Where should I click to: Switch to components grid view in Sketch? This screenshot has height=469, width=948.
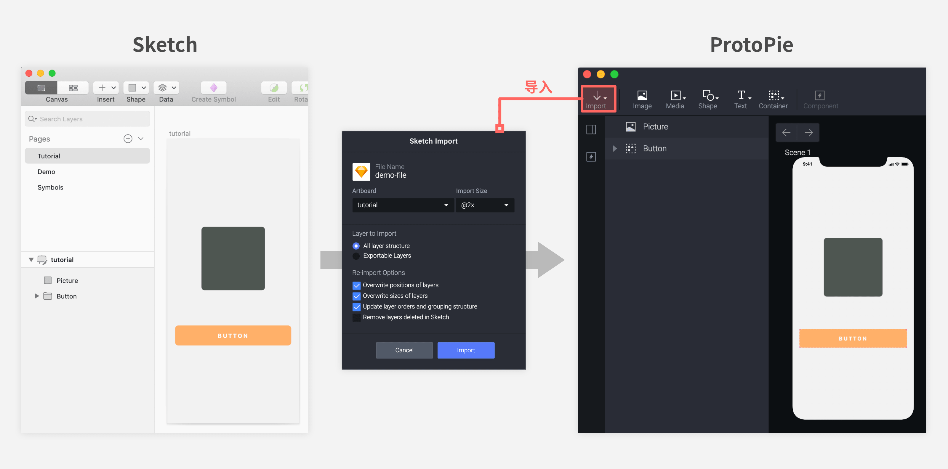73,88
